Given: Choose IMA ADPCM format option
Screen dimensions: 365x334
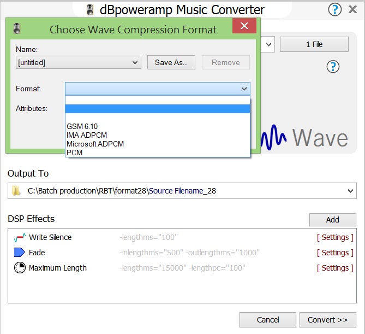Looking at the screenshot, I should click(86, 135).
